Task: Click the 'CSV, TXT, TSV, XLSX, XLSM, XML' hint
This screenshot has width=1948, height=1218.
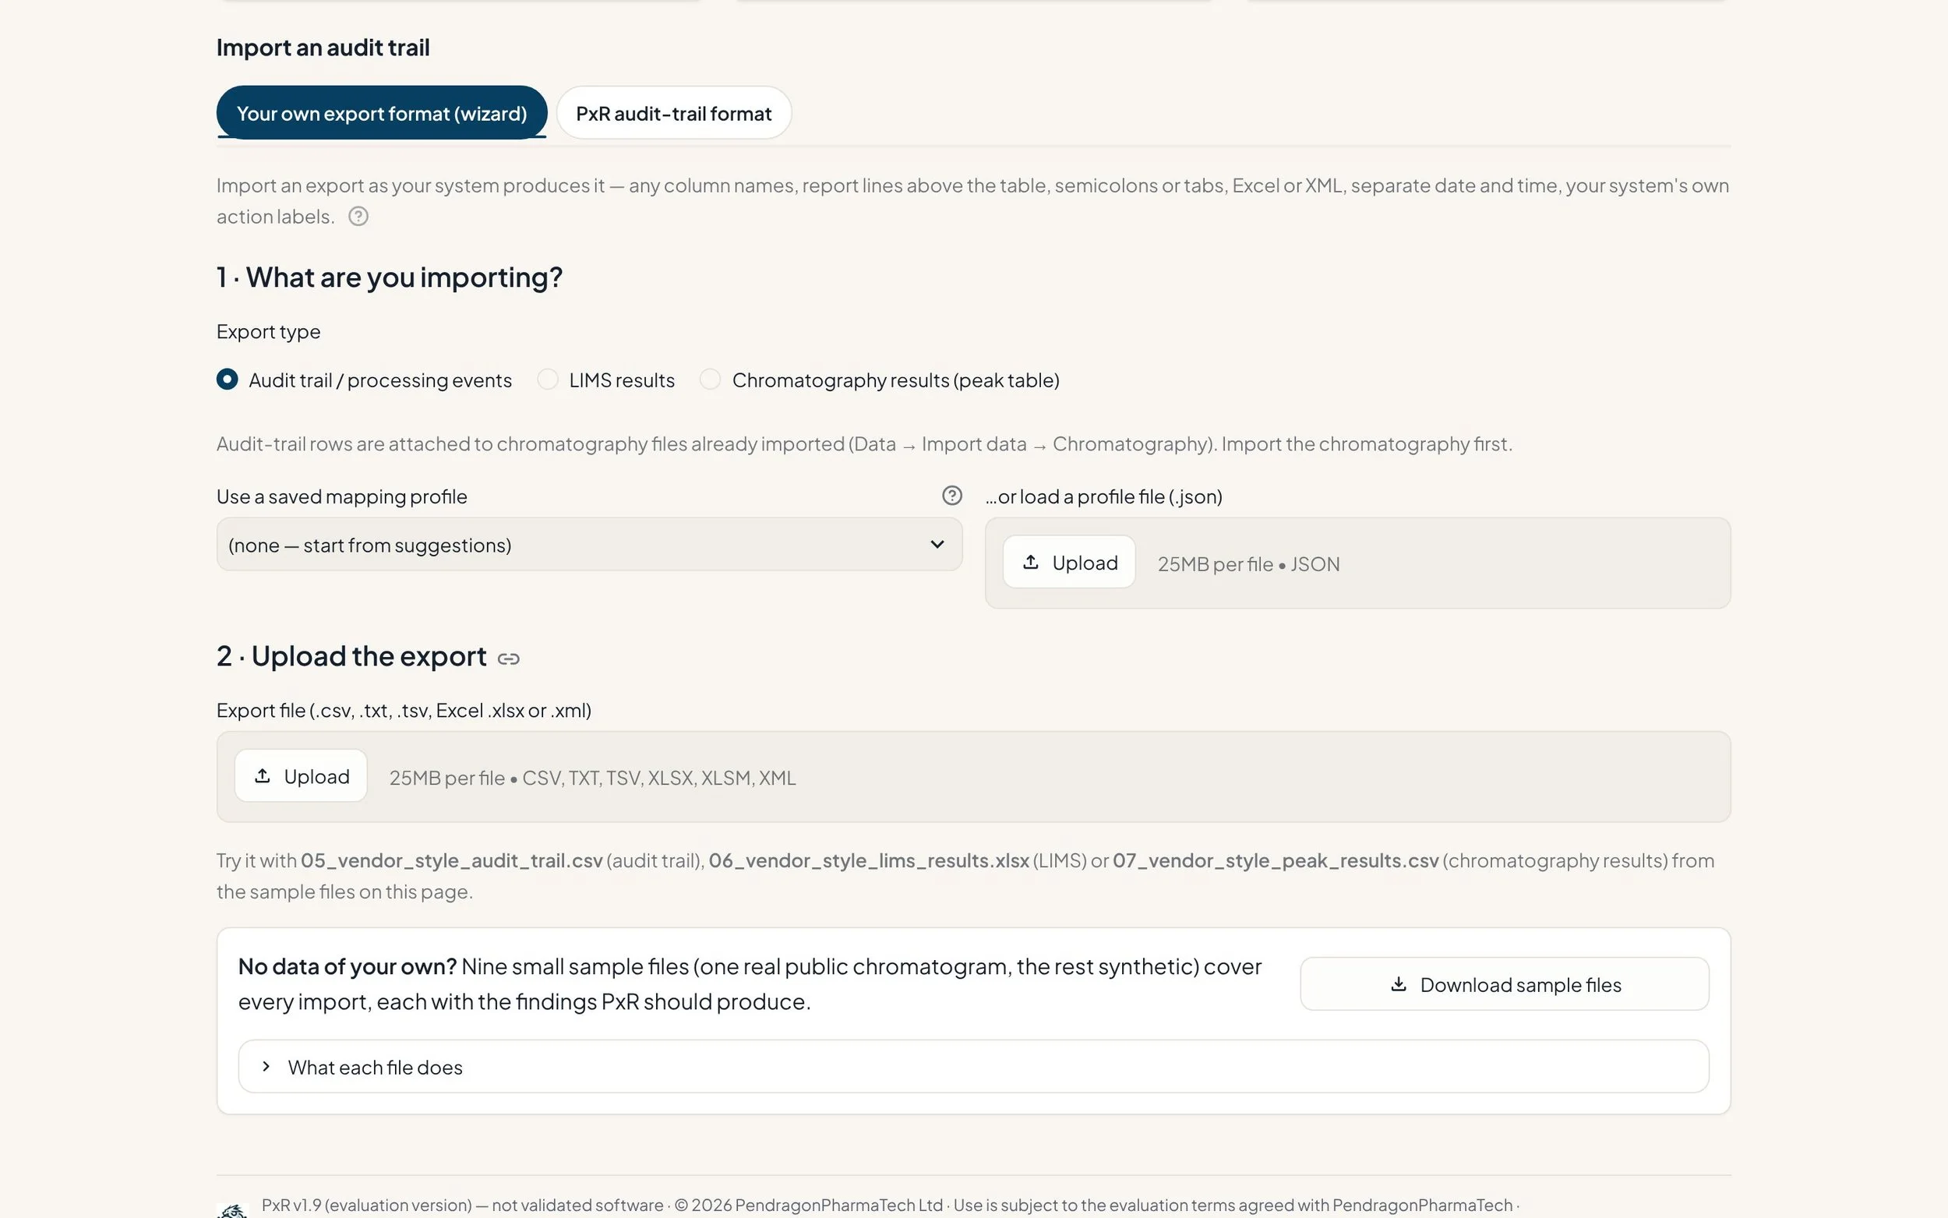Action: click(658, 778)
